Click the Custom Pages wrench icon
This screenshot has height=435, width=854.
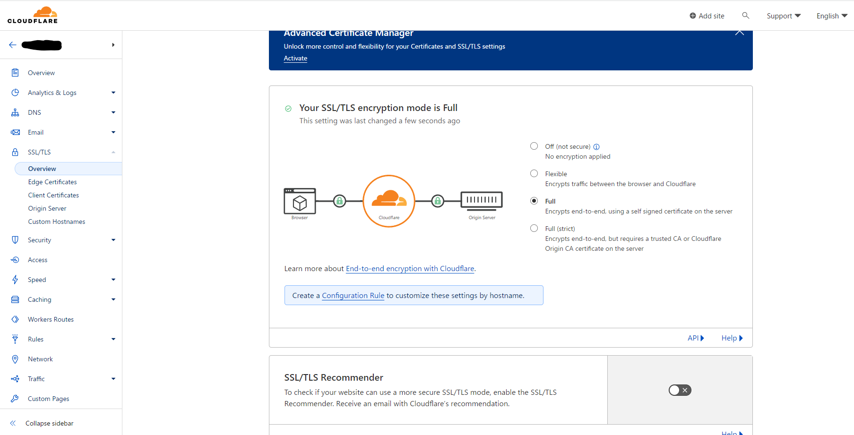[x=15, y=399]
